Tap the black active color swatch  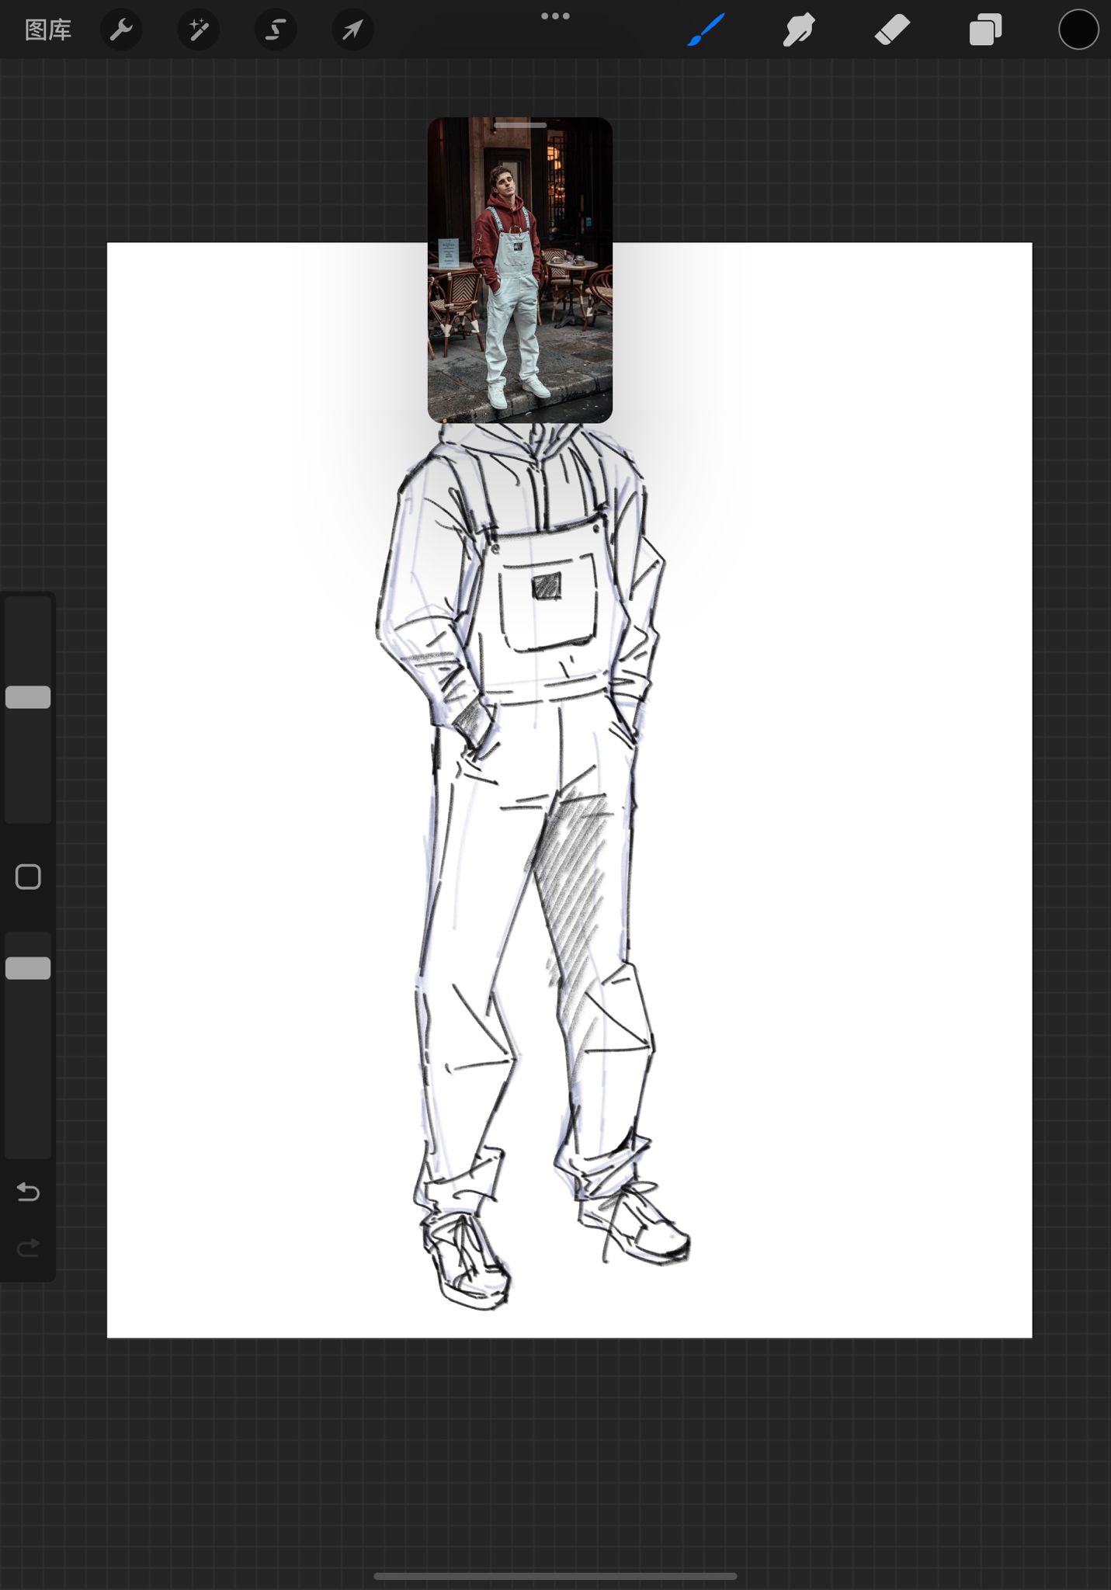tap(1078, 30)
